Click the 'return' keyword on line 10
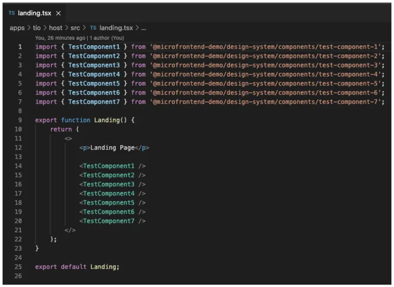This screenshot has width=394, height=287. [x=61, y=129]
